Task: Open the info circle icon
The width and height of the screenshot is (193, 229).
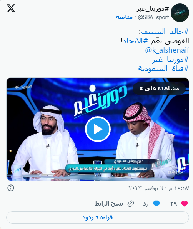Action: pyautogui.click(x=11, y=188)
